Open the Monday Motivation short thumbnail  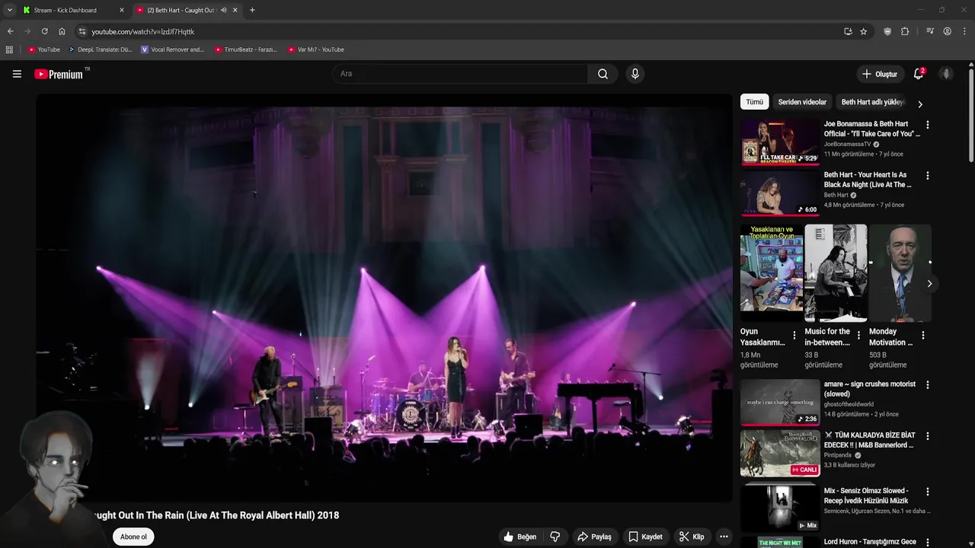point(900,272)
